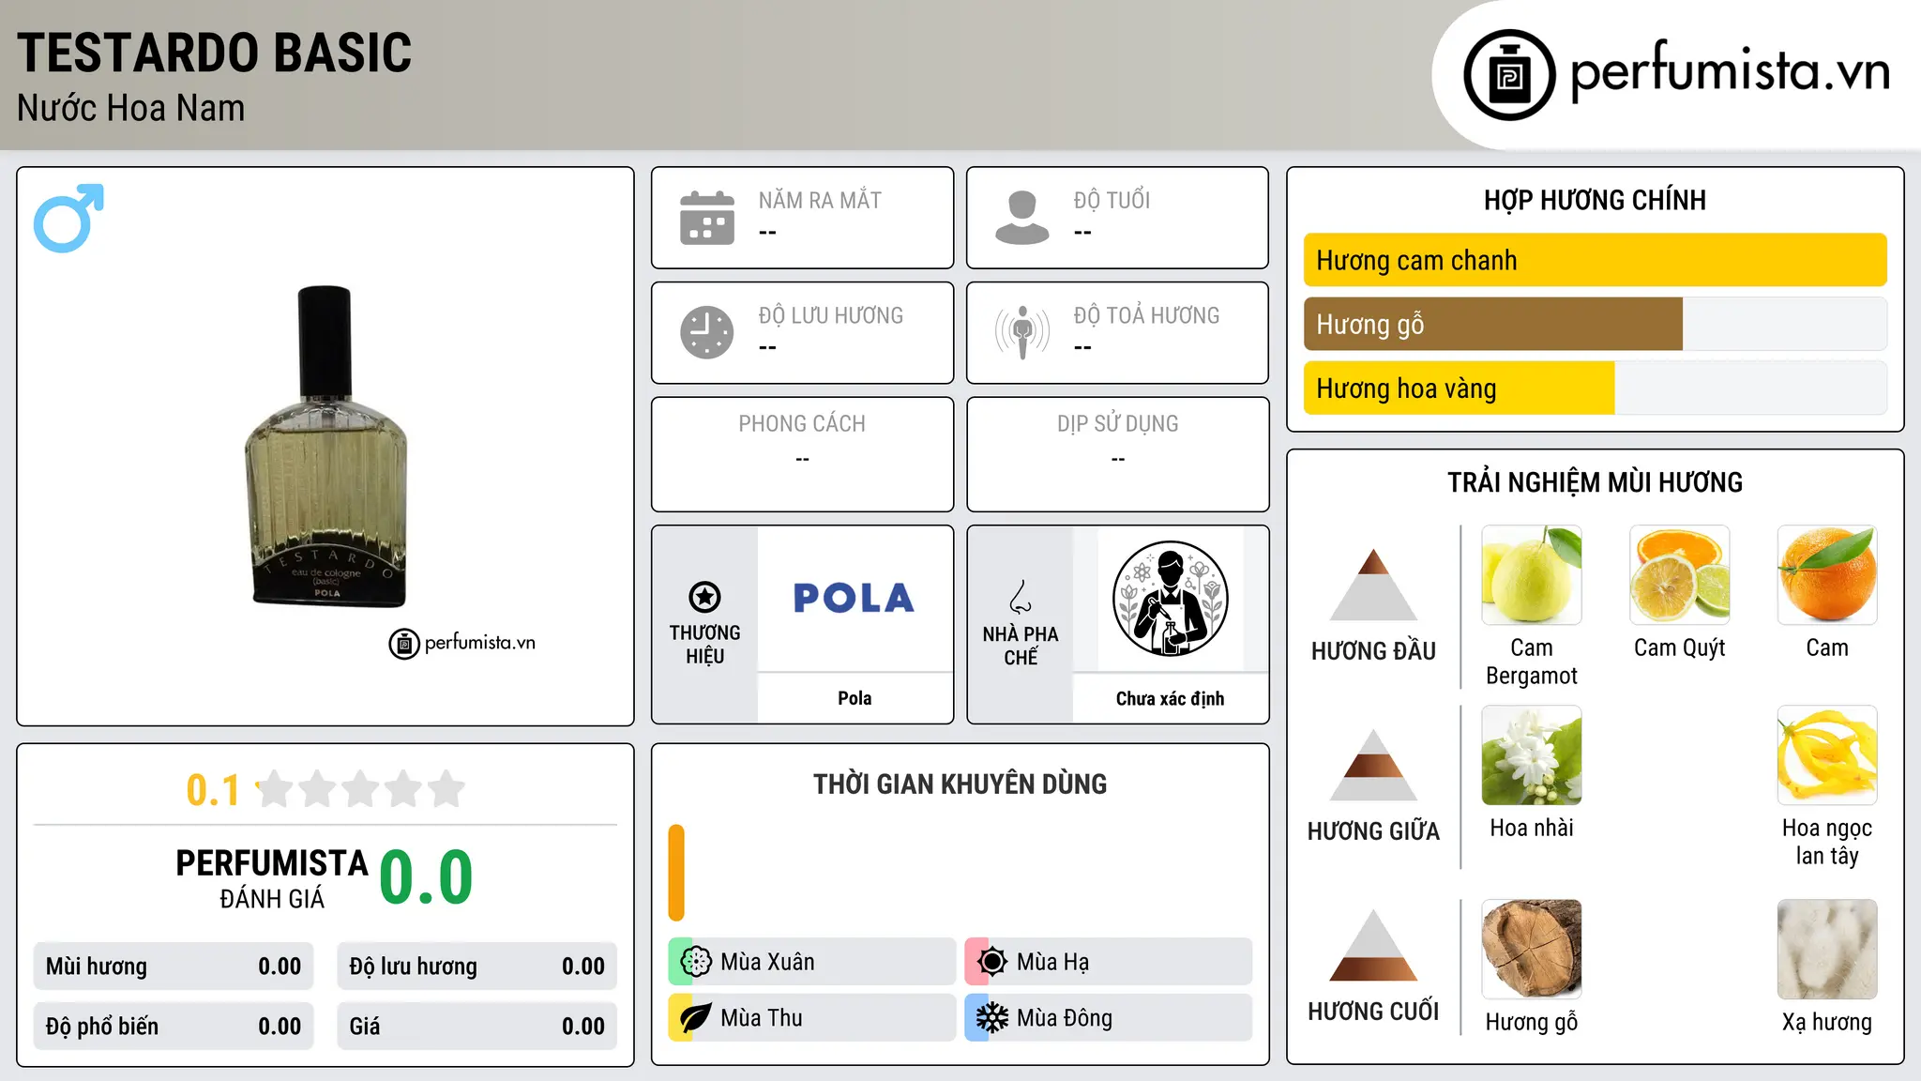
Task: Click the leaf icon for Mùa Thu
Action: (695, 1018)
